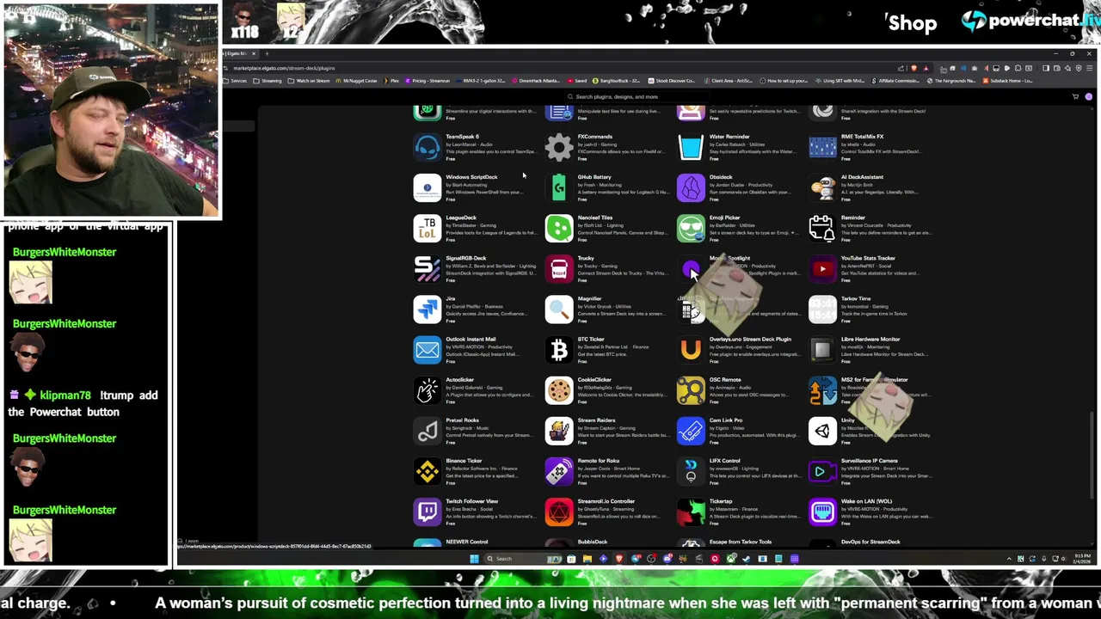The width and height of the screenshot is (1101, 619).
Task: Open the Remote for Roku icon
Action: pos(559,471)
